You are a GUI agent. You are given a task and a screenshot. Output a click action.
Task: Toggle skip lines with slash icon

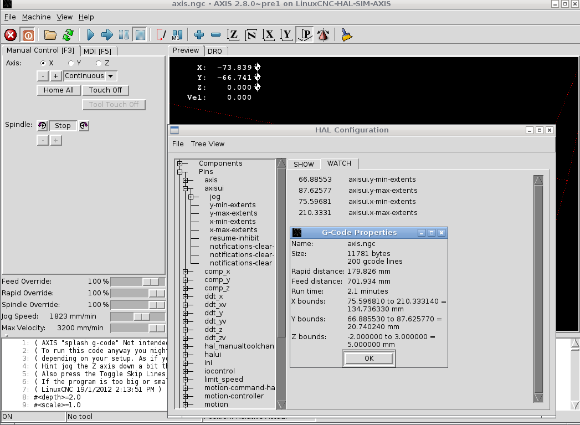161,35
